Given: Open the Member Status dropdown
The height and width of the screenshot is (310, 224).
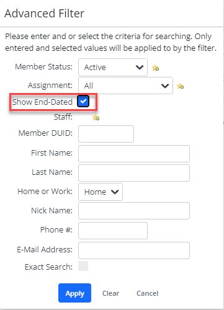Looking at the screenshot, I should tap(113, 67).
